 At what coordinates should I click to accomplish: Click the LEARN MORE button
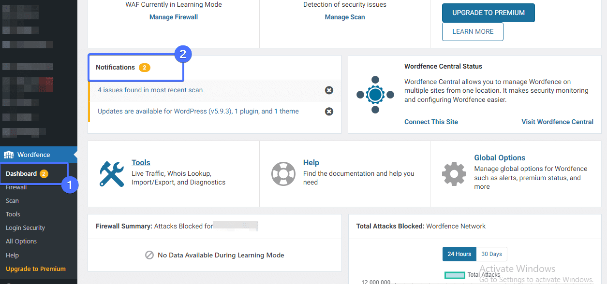coord(473,31)
